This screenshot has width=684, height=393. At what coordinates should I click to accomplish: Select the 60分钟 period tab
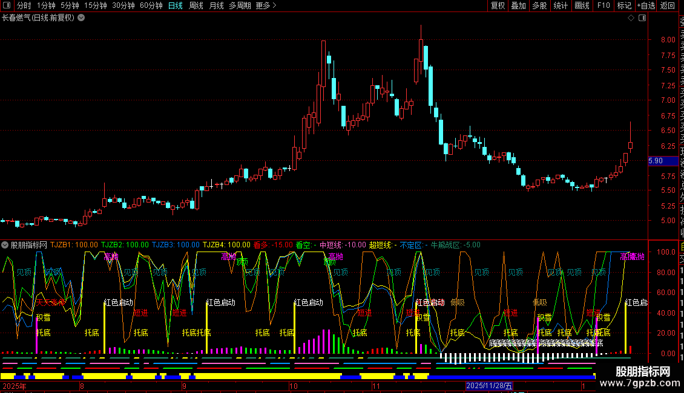(x=151, y=5)
